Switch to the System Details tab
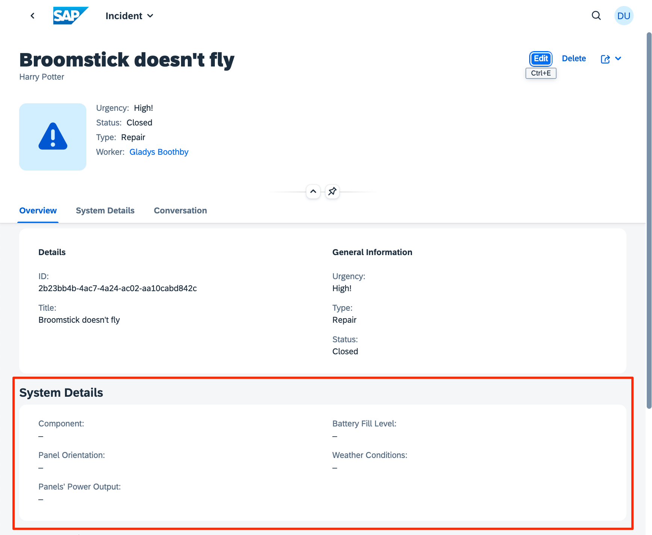 click(105, 211)
